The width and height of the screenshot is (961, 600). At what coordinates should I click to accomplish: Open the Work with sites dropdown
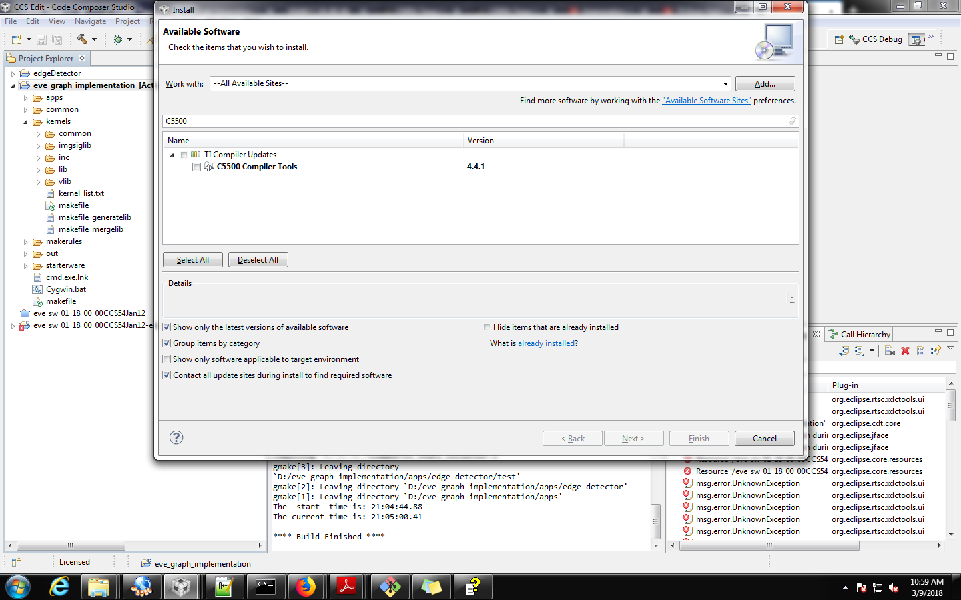[x=725, y=83]
